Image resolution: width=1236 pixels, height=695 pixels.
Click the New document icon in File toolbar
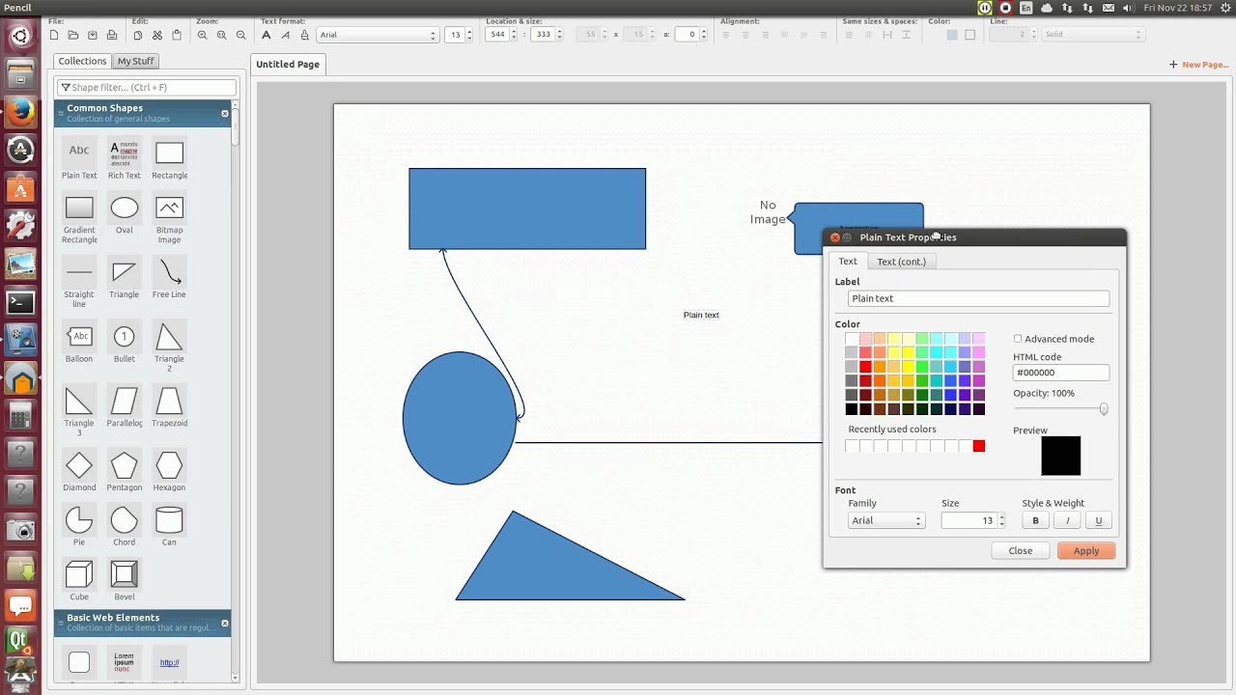pyautogui.click(x=54, y=35)
